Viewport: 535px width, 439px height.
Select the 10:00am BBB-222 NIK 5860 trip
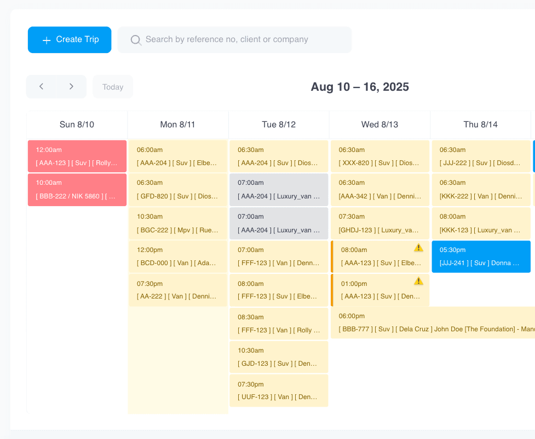click(x=77, y=189)
